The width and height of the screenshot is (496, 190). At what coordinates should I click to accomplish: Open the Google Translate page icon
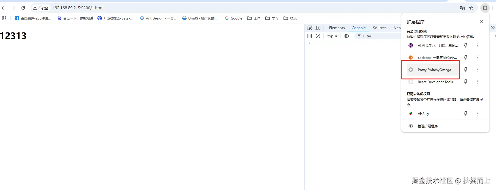pos(462,8)
